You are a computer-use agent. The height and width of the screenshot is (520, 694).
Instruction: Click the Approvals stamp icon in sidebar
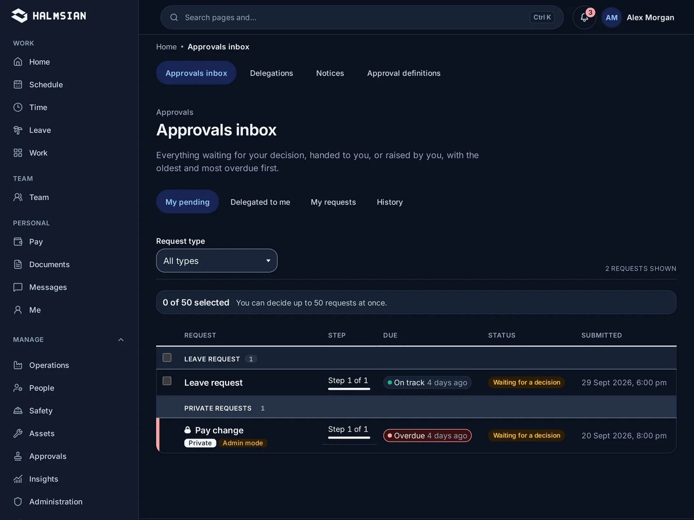pos(18,456)
